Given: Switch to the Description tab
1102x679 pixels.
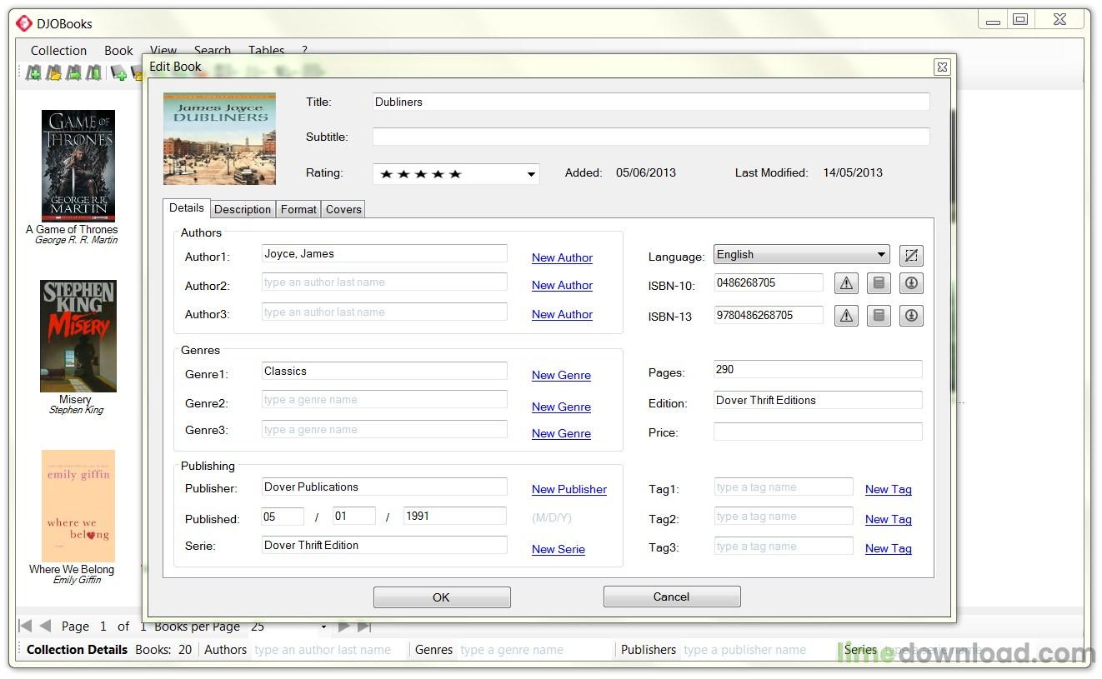Looking at the screenshot, I should coord(243,209).
